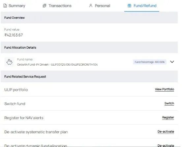Select the Growth Fund-Pr Driven fund name
The height and width of the screenshot is (147, 182).
click(x=57, y=65)
